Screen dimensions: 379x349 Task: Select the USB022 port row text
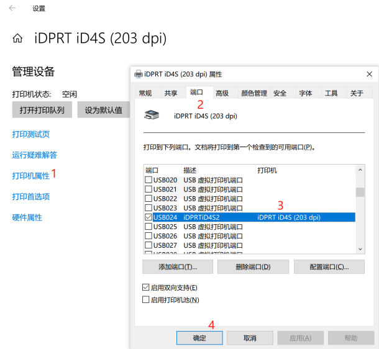coord(165,199)
